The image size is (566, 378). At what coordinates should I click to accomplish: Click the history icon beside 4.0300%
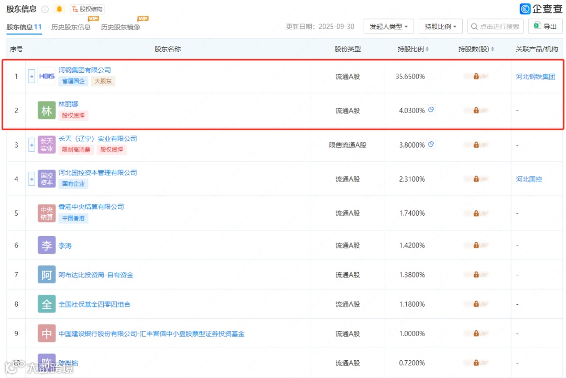431,109
